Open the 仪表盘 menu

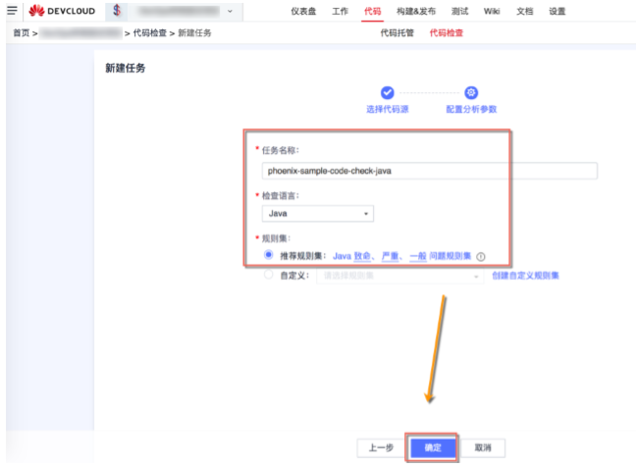pos(303,12)
